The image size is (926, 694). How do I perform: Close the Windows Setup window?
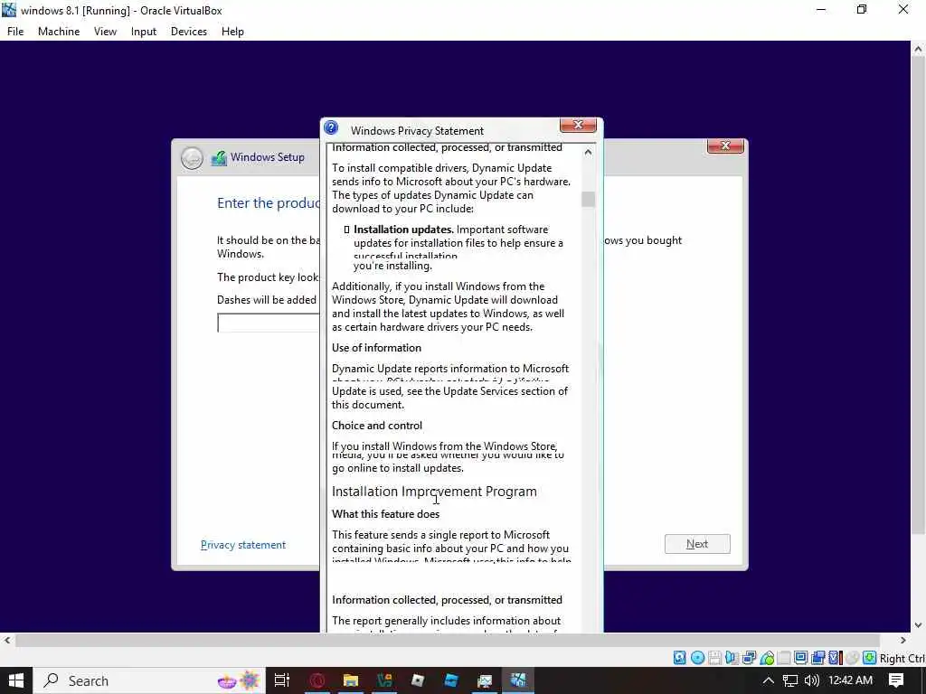point(725,145)
